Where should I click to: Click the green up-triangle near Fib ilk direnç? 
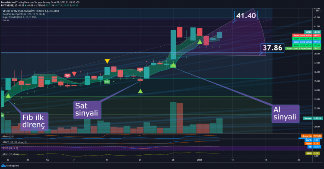click(8, 96)
